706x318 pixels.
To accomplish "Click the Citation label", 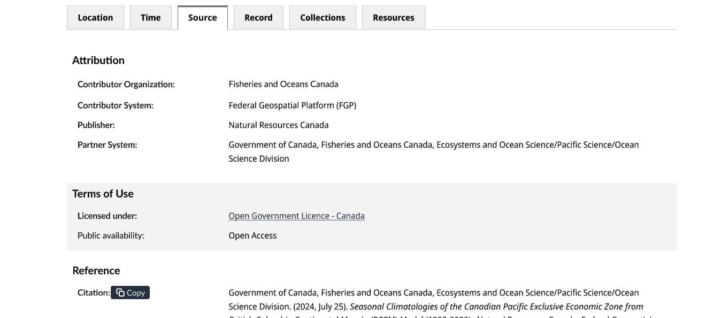I will (94, 292).
